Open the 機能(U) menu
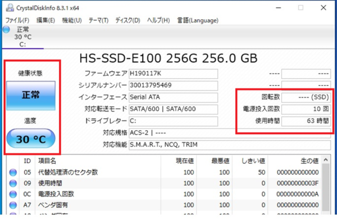This screenshot has width=337, height=220. 72,20
